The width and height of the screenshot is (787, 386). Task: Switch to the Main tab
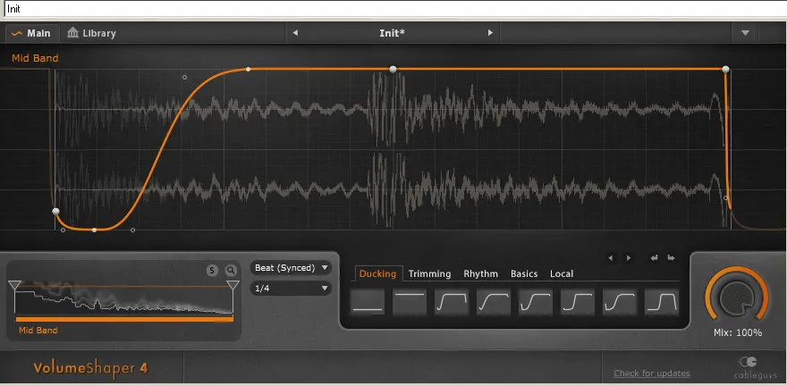31,34
